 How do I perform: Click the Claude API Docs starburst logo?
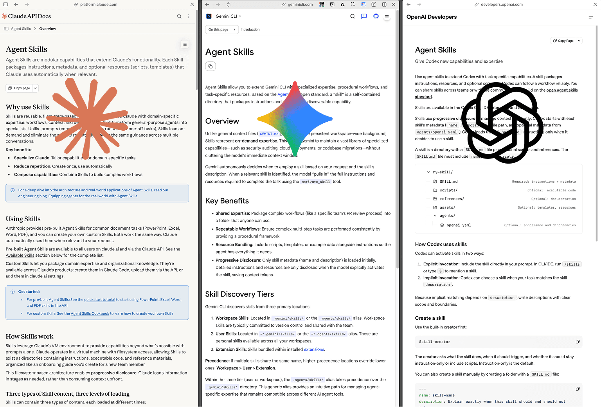point(5,16)
